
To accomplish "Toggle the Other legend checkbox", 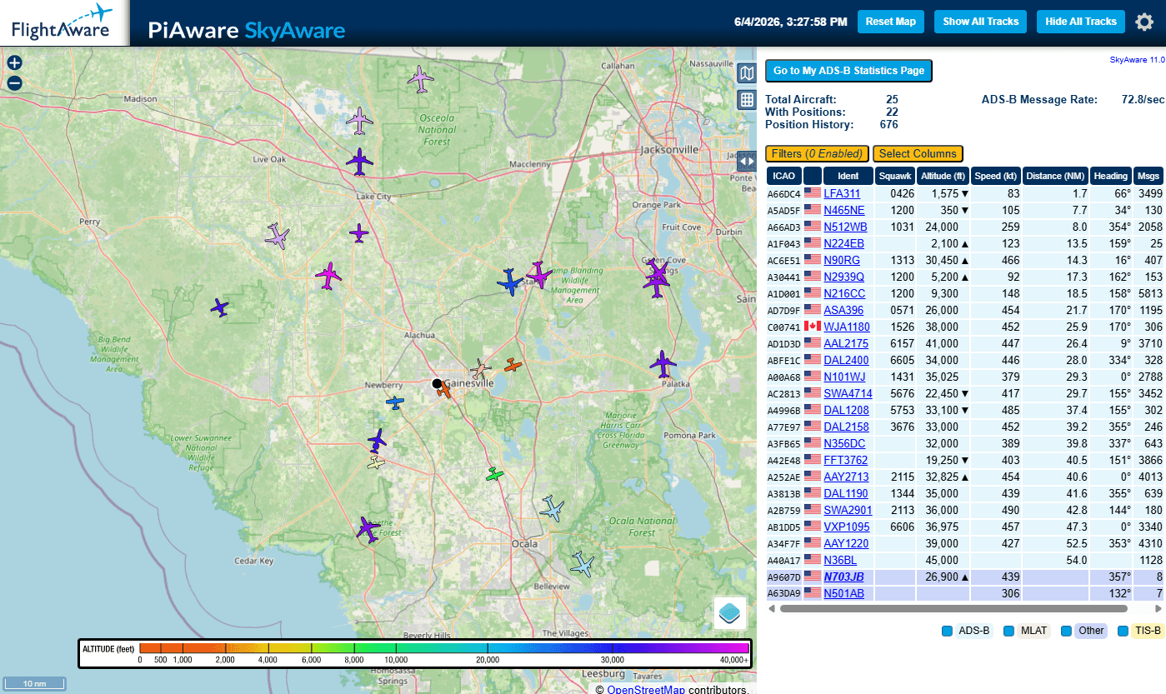I will pyautogui.click(x=1066, y=631).
